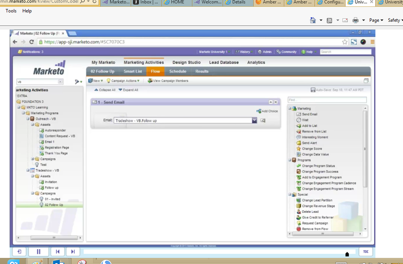Click Collapse All flow steps
403x264 pixels.
pyautogui.click(x=105, y=90)
